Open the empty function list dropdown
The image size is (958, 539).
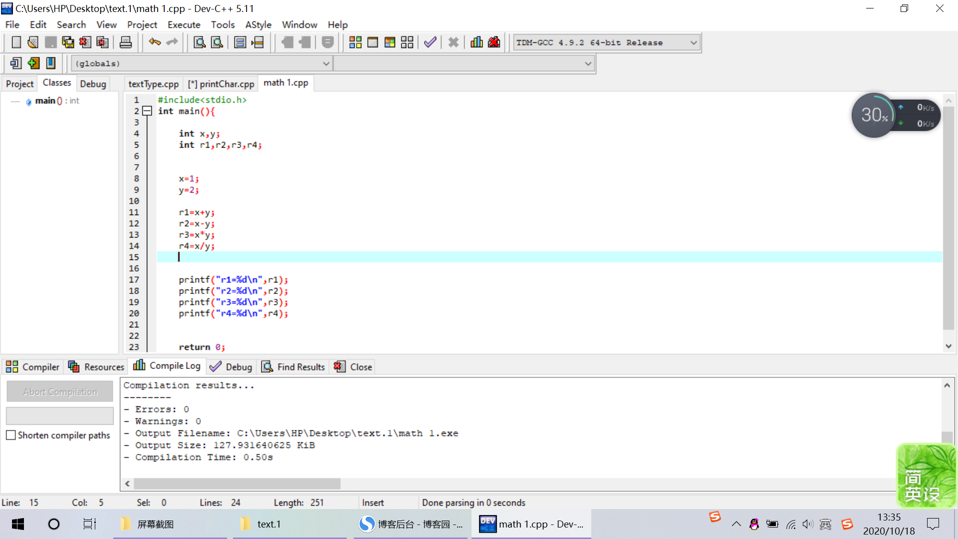[588, 64]
